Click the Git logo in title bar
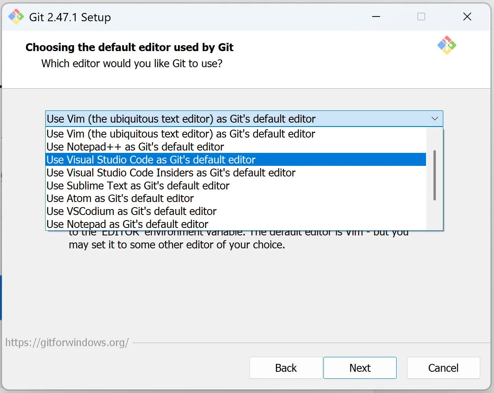This screenshot has width=494, height=393. (x=17, y=17)
